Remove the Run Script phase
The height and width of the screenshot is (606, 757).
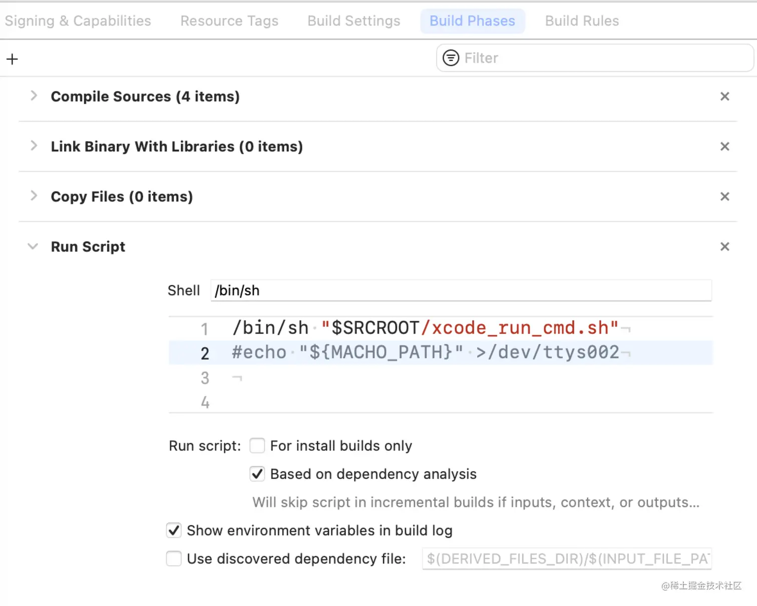(724, 247)
